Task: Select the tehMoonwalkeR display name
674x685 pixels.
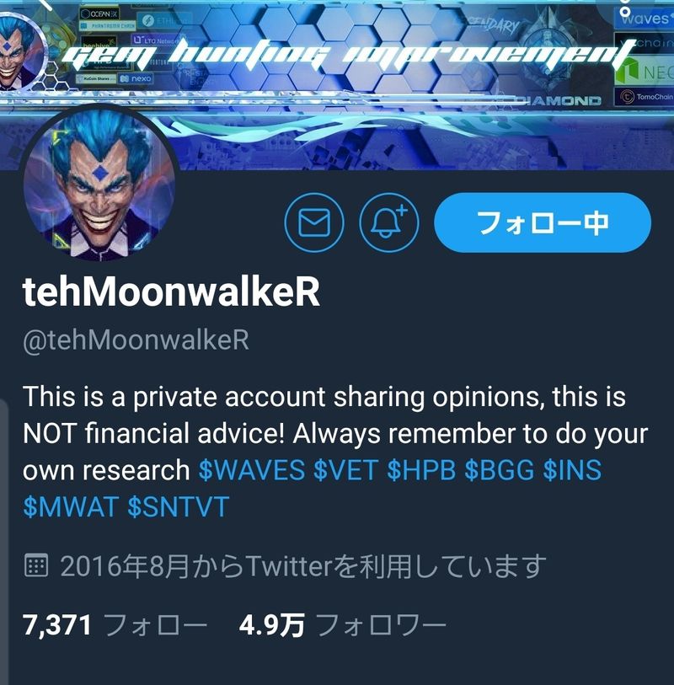Action: [171, 292]
